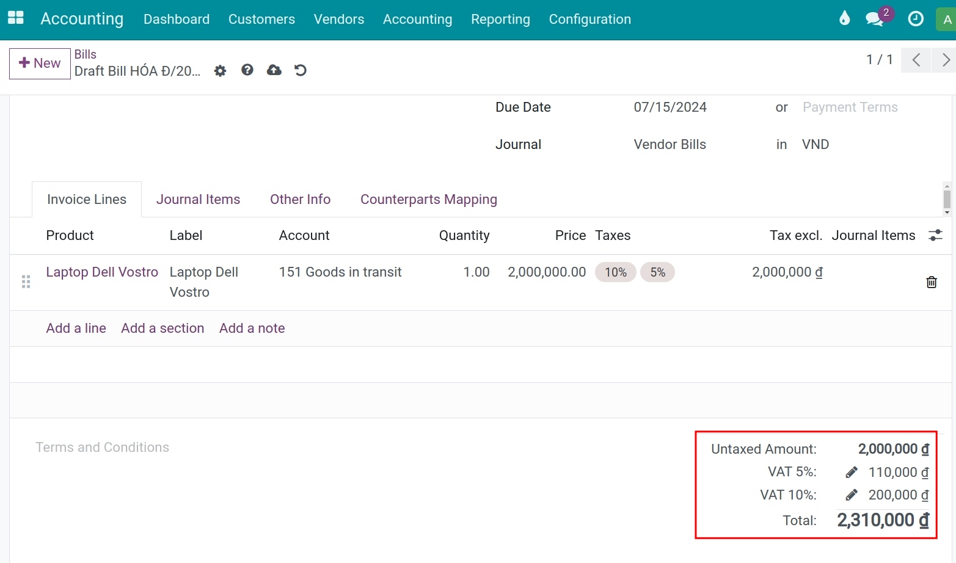Open the conversations chat icon with badge

[875, 19]
